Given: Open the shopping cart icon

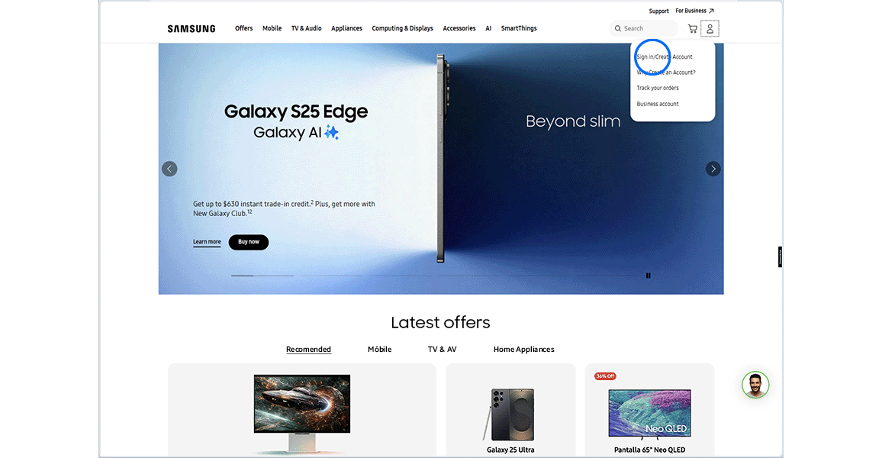Looking at the screenshot, I should coord(692,28).
